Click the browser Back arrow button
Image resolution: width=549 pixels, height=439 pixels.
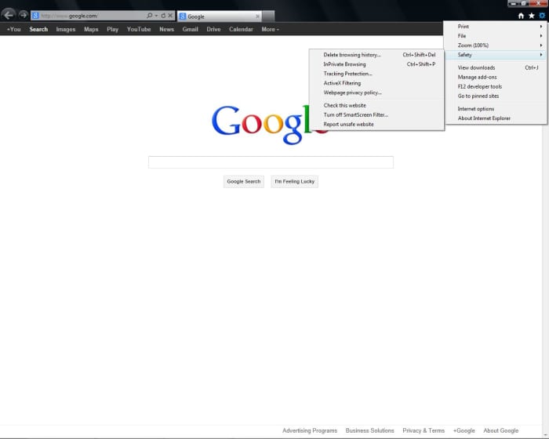pyautogui.click(x=9, y=15)
